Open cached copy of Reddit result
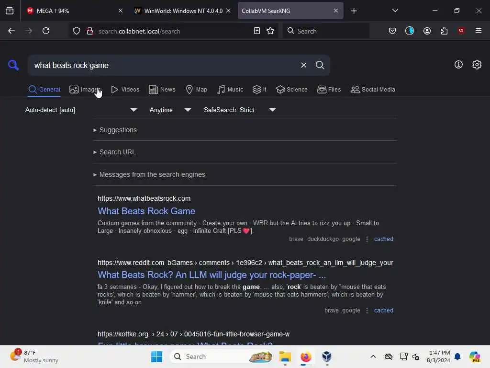This screenshot has height=368, width=490. tap(383, 310)
